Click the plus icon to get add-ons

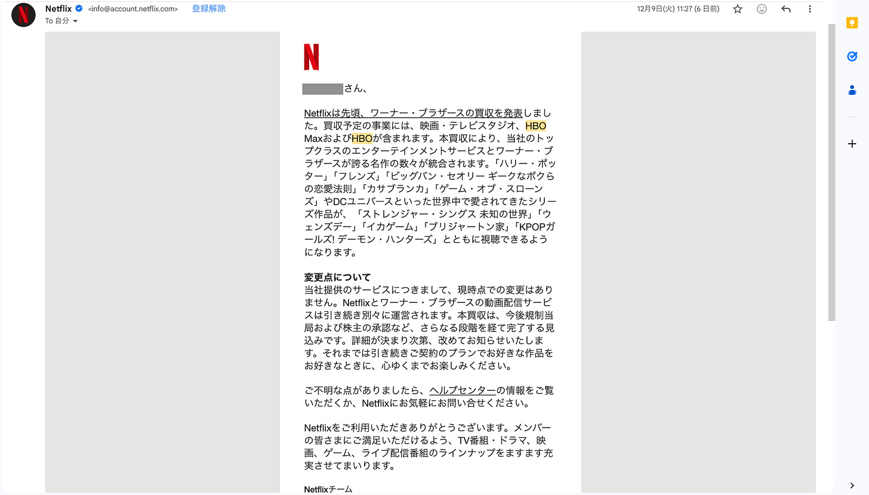(852, 143)
